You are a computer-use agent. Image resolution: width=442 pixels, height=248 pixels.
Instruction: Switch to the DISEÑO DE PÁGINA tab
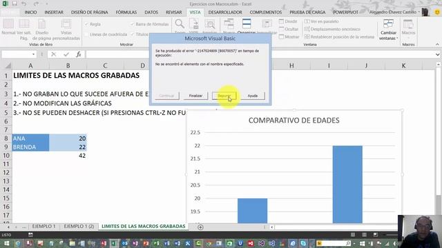click(x=89, y=12)
